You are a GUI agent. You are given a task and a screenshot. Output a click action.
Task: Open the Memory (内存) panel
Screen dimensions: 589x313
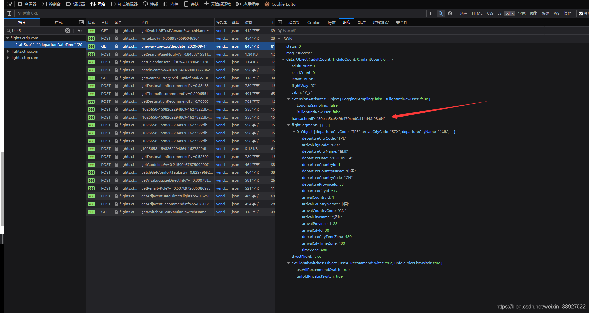[171, 4]
